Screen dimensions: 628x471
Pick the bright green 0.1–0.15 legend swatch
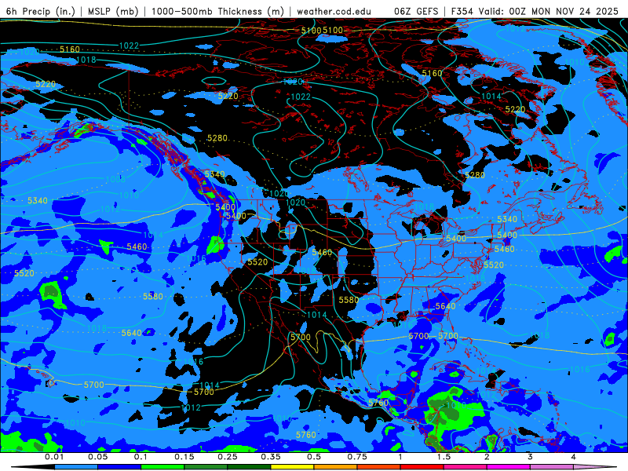pos(162,467)
